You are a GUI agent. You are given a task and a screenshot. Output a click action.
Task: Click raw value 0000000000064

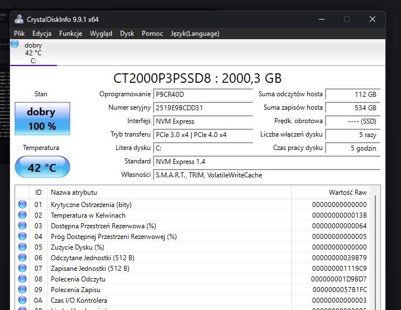(340, 226)
